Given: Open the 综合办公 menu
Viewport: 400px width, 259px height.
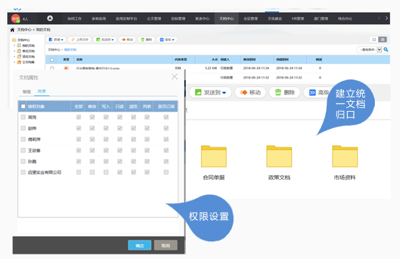Looking at the screenshot, I should point(345,18).
